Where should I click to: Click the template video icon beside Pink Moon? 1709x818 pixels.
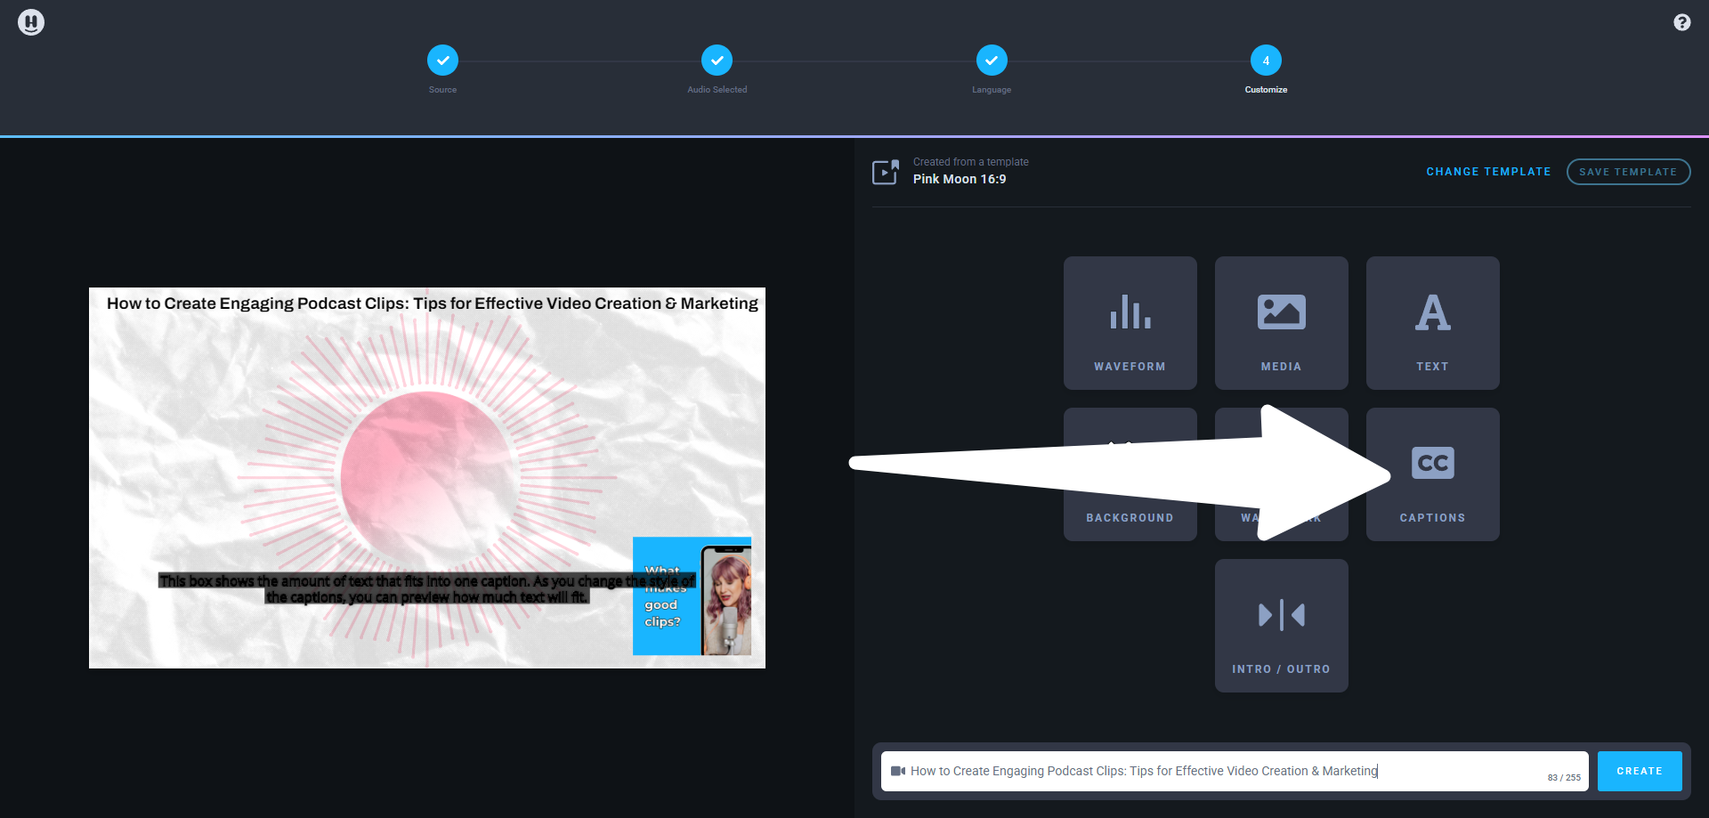tap(885, 172)
